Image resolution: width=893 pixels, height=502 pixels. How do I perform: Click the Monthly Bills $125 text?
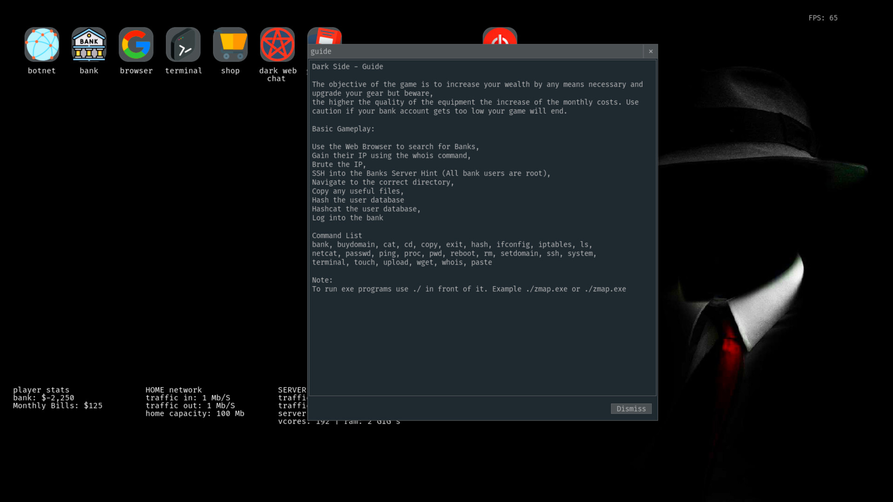[x=57, y=405]
